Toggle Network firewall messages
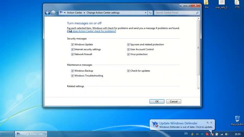 pos(72,54)
